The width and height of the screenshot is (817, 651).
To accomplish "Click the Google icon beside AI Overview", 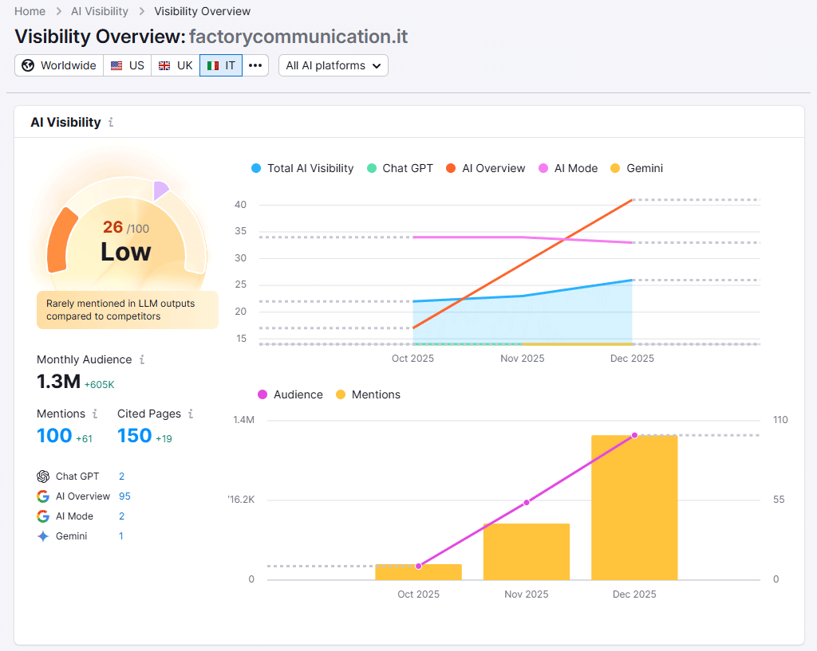I will (43, 496).
